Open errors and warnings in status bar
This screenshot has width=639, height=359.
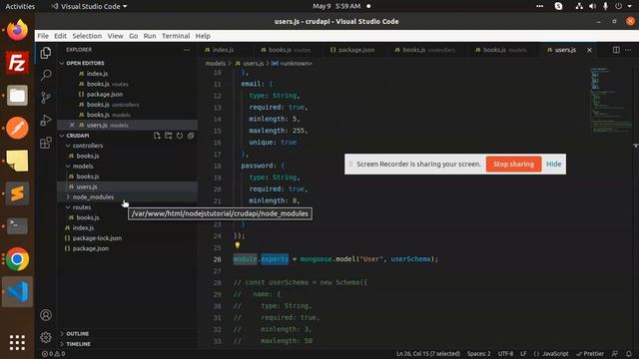pyautogui.click(x=53, y=354)
